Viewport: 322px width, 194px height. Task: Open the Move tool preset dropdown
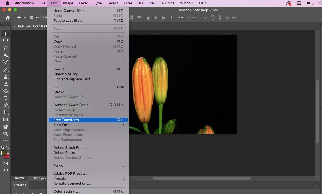pyautogui.click(x=25, y=18)
